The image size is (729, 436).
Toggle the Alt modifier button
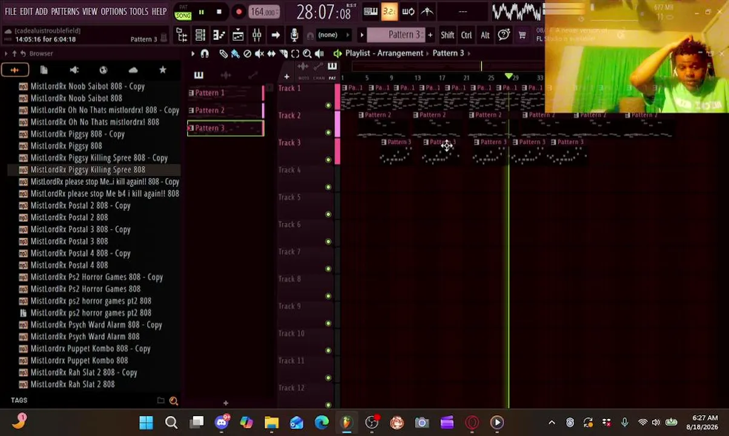click(x=485, y=35)
